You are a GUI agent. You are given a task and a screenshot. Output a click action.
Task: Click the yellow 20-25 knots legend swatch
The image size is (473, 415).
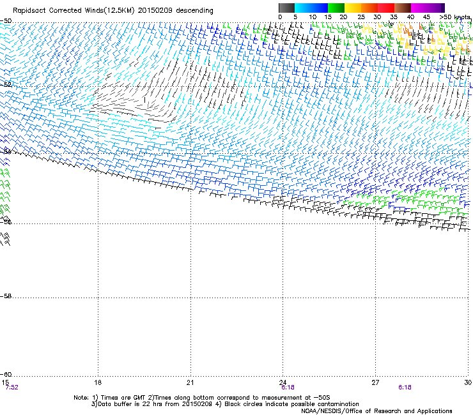point(353,8)
